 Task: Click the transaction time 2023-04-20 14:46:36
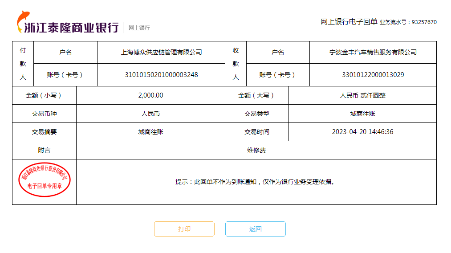pyautogui.click(x=362, y=132)
